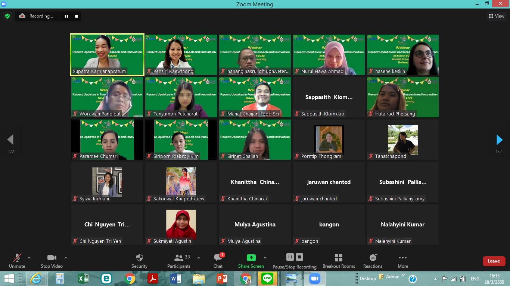Go to next page of participants
The height and width of the screenshot is (286, 510).
(x=499, y=140)
